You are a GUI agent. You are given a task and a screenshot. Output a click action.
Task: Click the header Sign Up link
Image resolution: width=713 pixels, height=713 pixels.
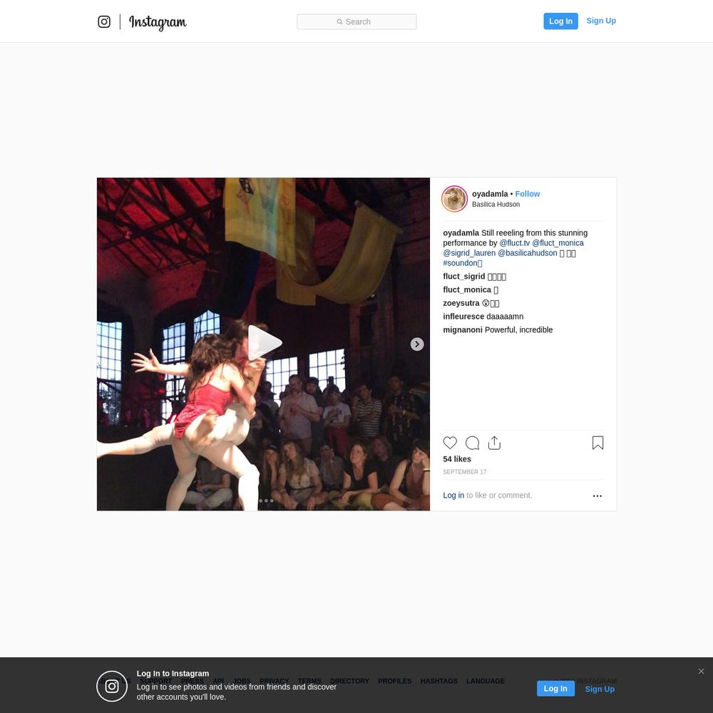(x=601, y=21)
